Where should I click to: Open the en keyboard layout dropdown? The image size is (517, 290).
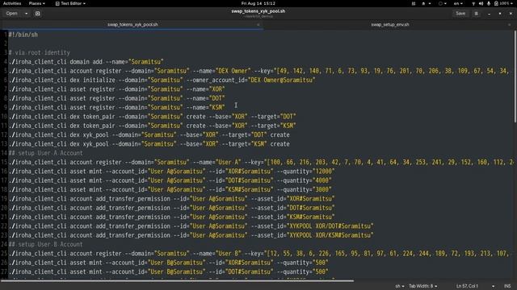coord(458,3)
